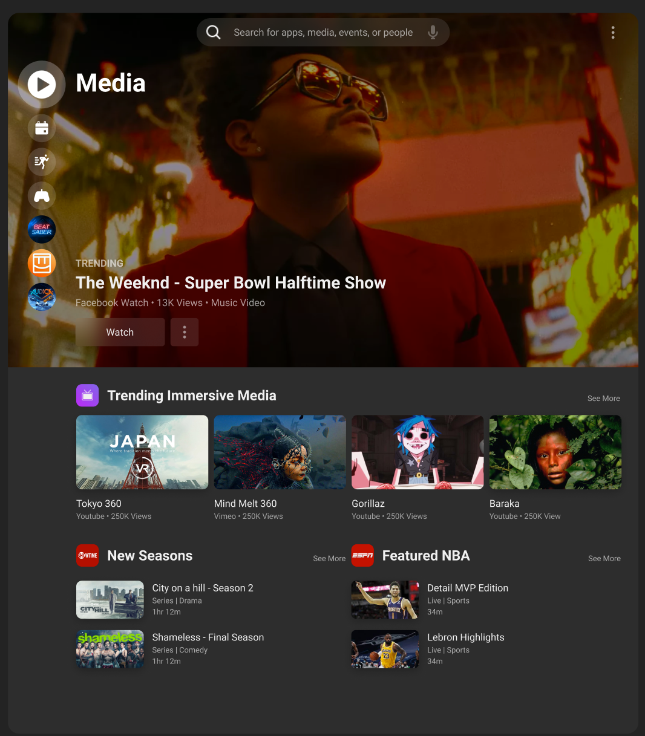The height and width of the screenshot is (736, 645).
Task: Click the 'TRENDING' label
Action: [x=99, y=264]
